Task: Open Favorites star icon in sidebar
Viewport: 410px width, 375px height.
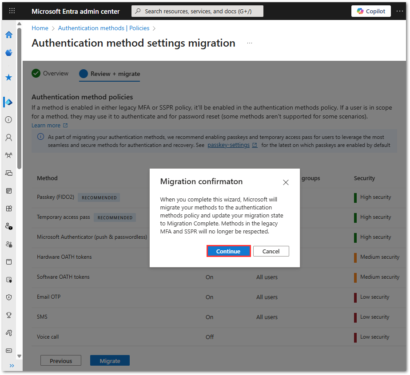Action: pyautogui.click(x=8, y=77)
